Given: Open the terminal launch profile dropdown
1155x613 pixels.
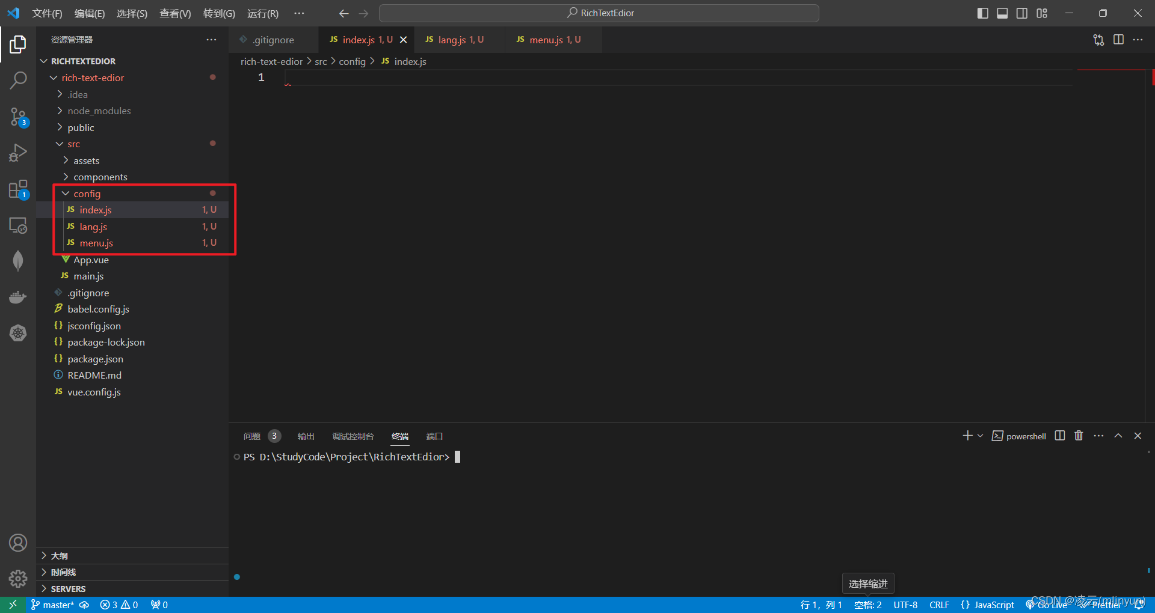Looking at the screenshot, I should [981, 436].
